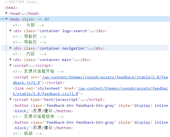Click the "container logo-search" class value

point(63,31)
